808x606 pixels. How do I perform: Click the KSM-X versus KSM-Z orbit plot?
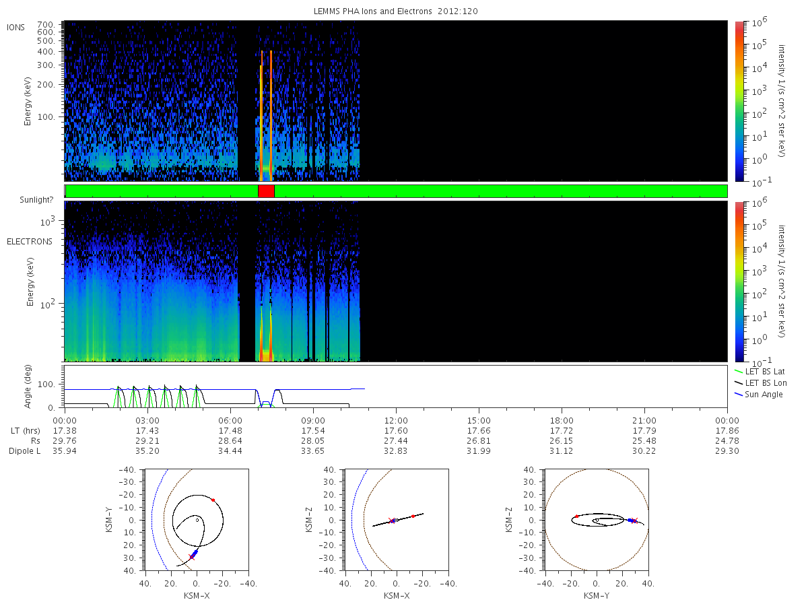(396, 520)
